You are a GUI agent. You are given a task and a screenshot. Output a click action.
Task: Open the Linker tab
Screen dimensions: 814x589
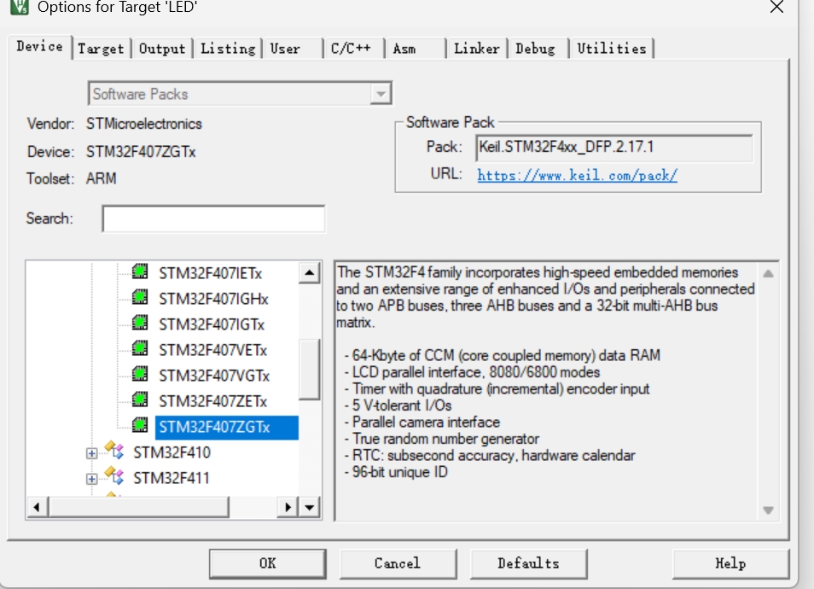(477, 49)
